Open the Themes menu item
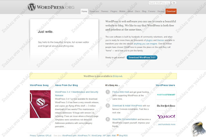This screenshot has height=137, width=206. [x=105, y=12]
